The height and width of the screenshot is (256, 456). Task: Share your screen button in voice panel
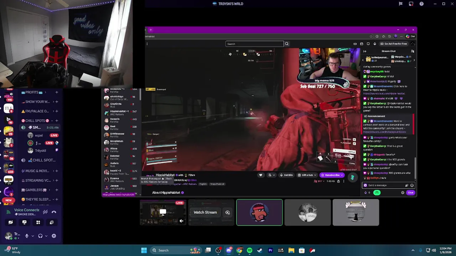[x=24, y=222]
